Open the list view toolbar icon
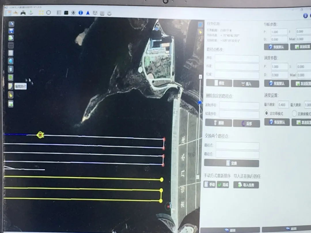311x233 pixels. pos(59,13)
